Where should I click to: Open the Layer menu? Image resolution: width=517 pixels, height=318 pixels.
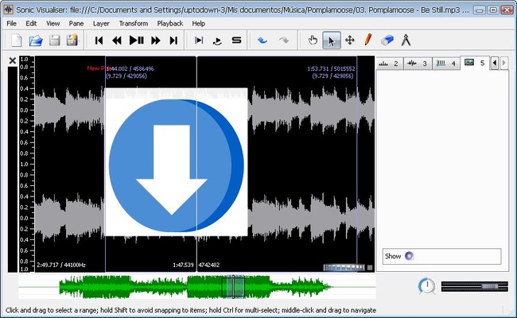(x=101, y=23)
